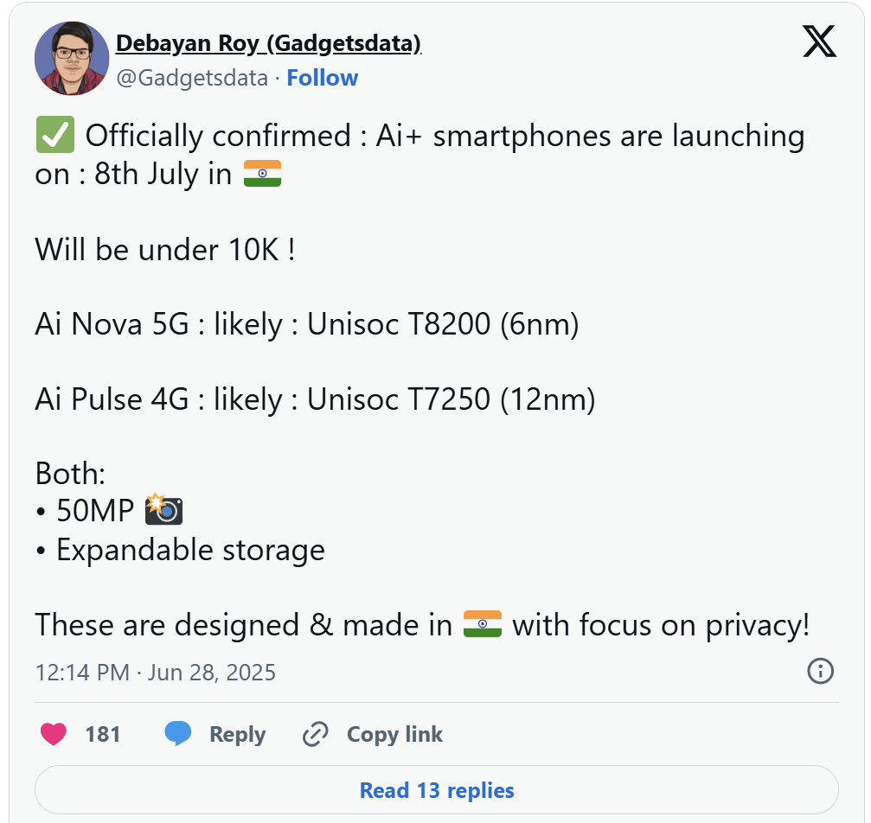
Task: Click the 'Will be under 10K !' text line
Action: pos(165,249)
